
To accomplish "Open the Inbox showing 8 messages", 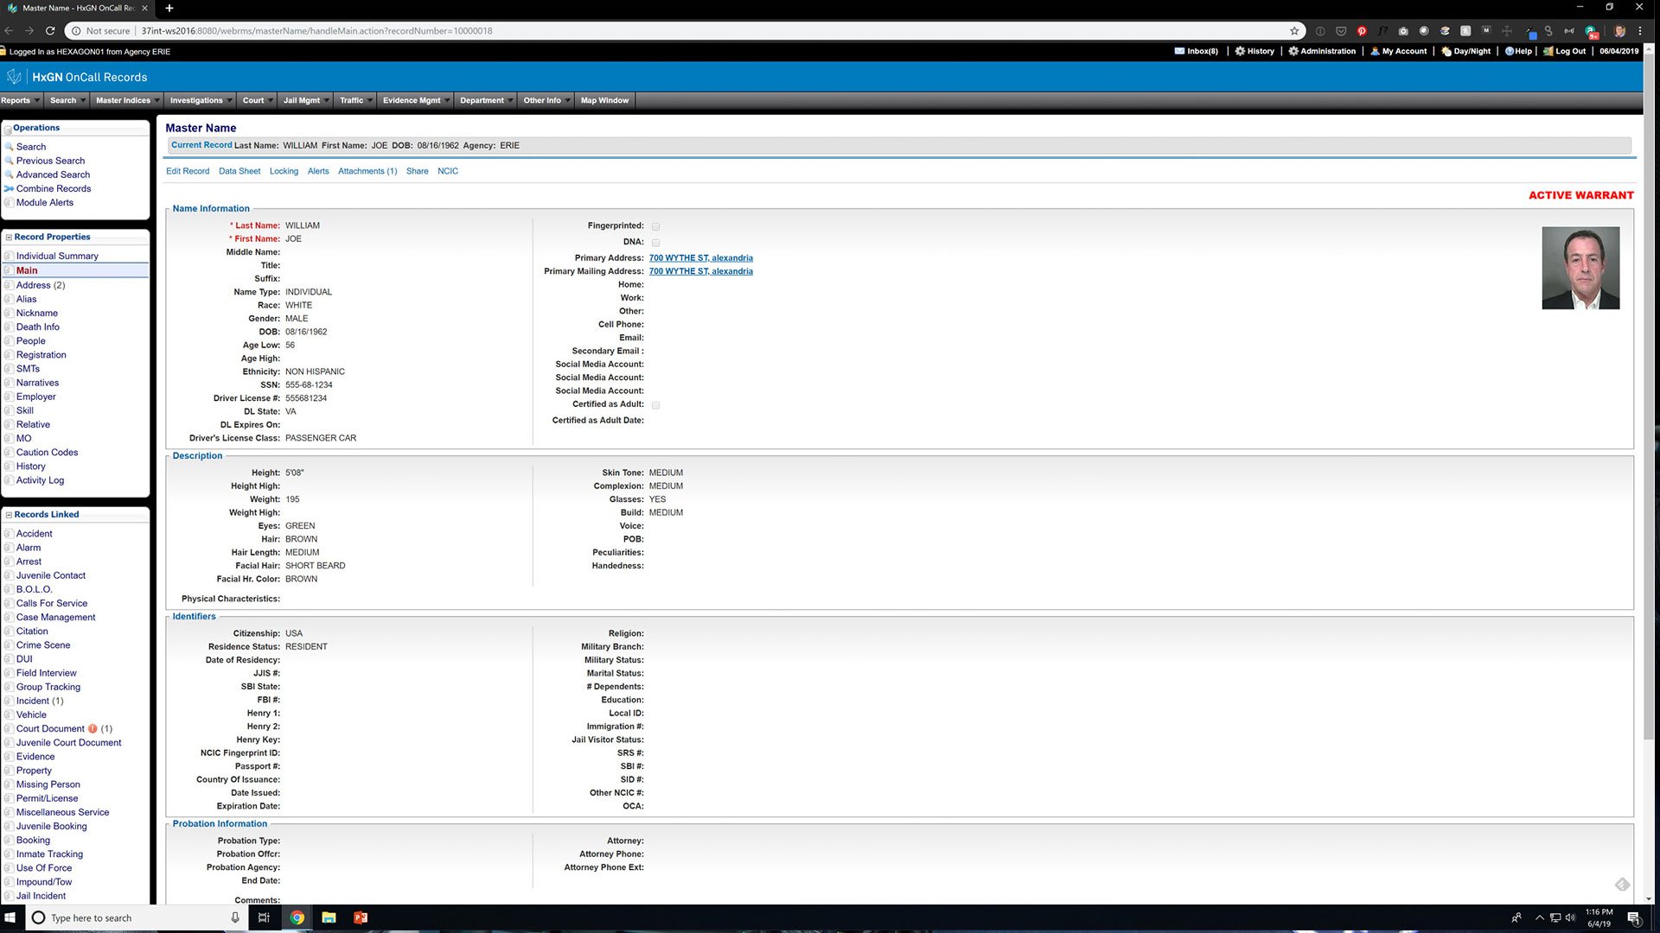I will [x=1197, y=51].
